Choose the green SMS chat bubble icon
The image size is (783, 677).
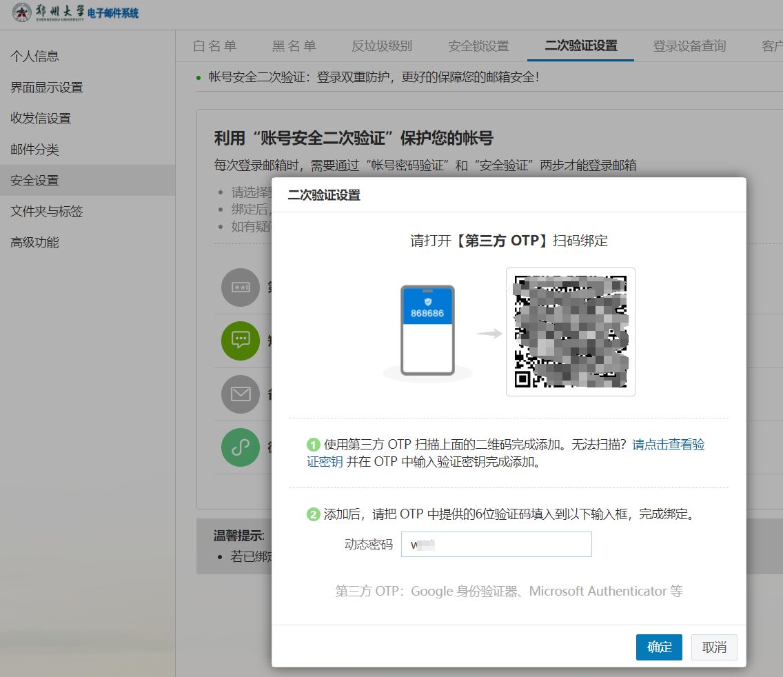pyautogui.click(x=240, y=341)
